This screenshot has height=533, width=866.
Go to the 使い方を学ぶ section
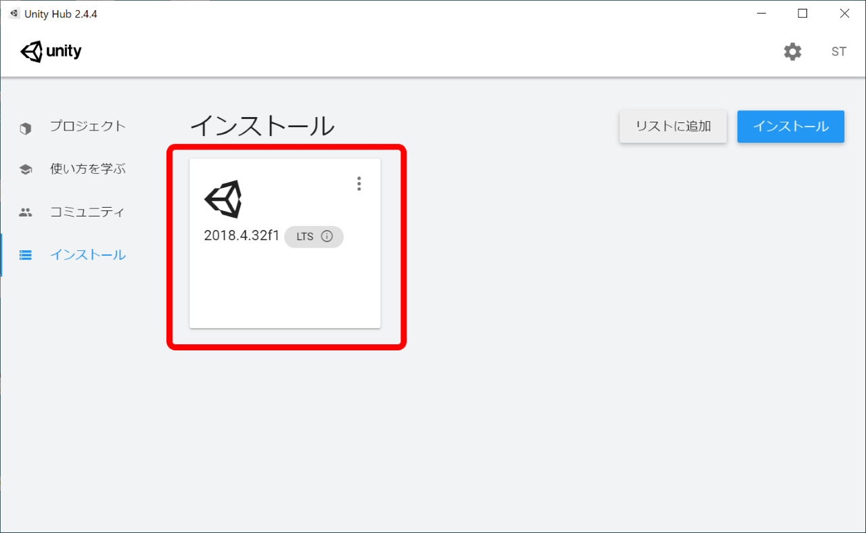88,169
